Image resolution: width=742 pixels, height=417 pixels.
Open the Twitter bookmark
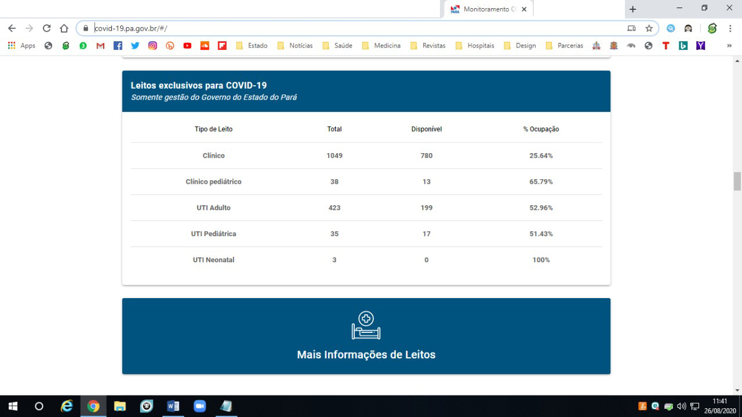coord(135,46)
